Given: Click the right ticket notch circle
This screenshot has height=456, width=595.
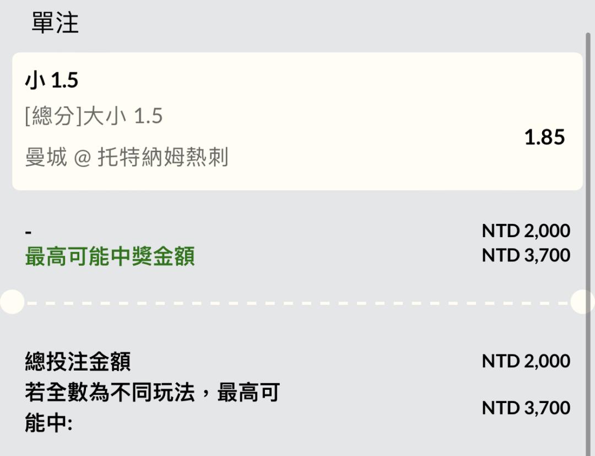Looking at the screenshot, I should point(583,302).
